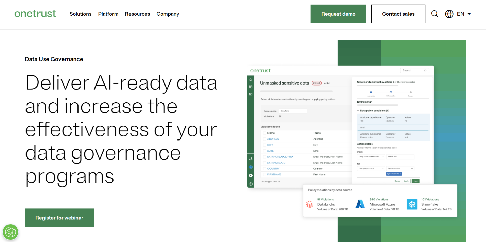Click the 'Data Use Governance' heading label
The height and width of the screenshot is (242, 486).
coord(54,59)
